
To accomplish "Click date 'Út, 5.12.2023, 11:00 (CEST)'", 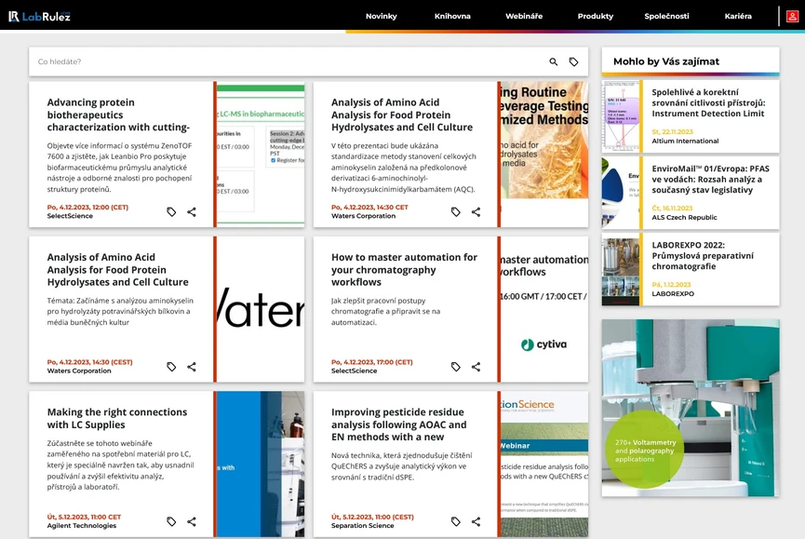I will tap(372, 517).
